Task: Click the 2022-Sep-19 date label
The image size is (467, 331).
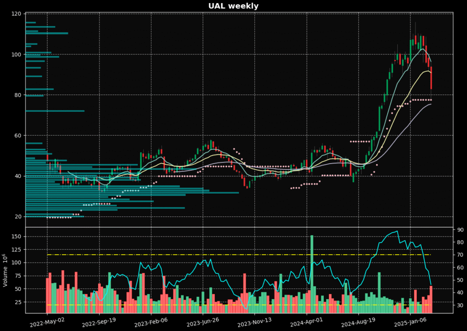Action: coord(99,323)
